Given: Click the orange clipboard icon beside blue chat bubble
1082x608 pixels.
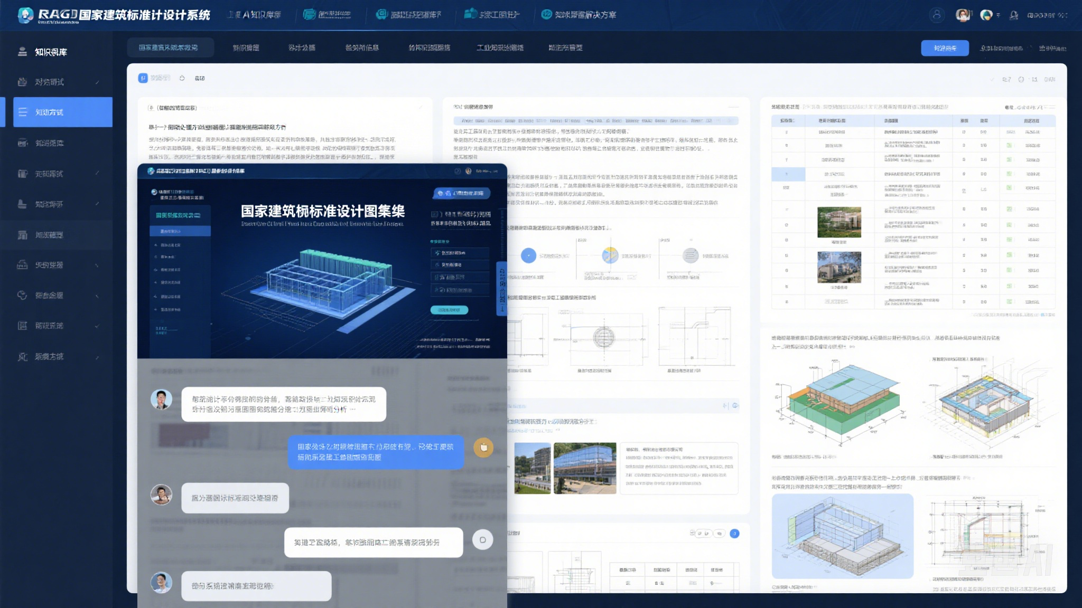Looking at the screenshot, I should click(x=483, y=448).
